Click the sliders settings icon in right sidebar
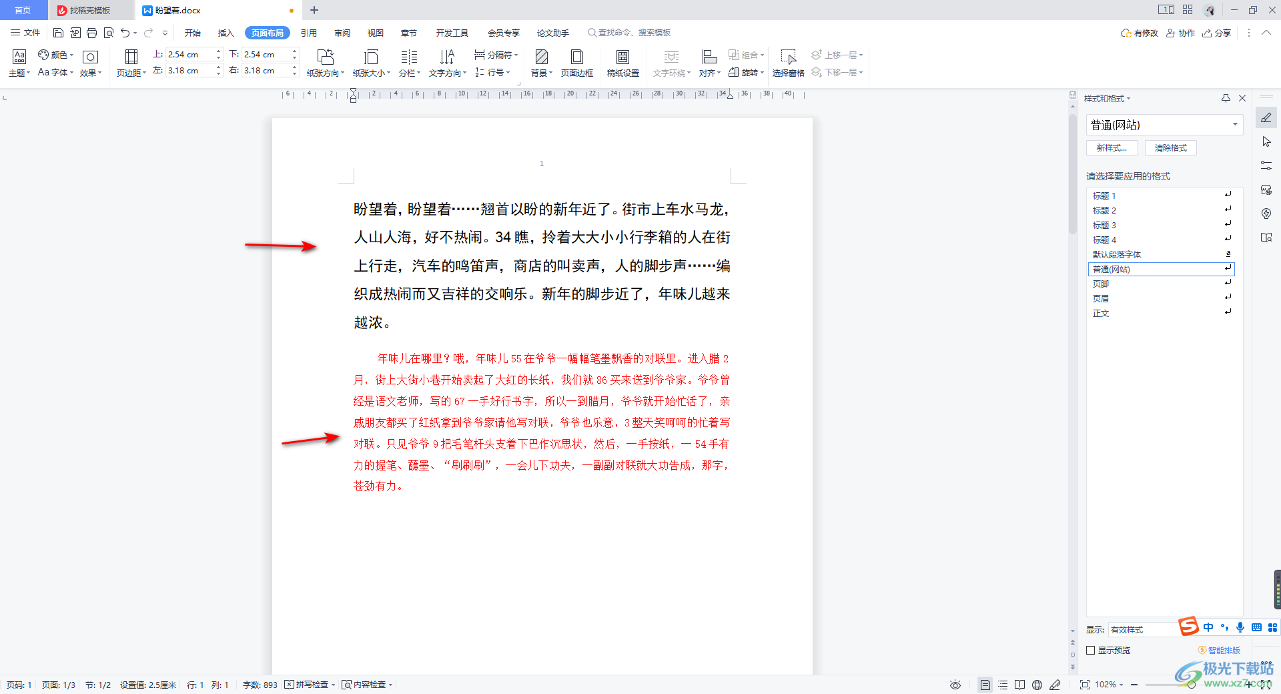 coord(1266,165)
